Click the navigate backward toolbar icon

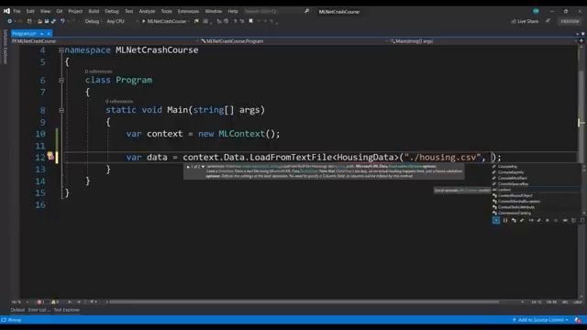point(9,21)
